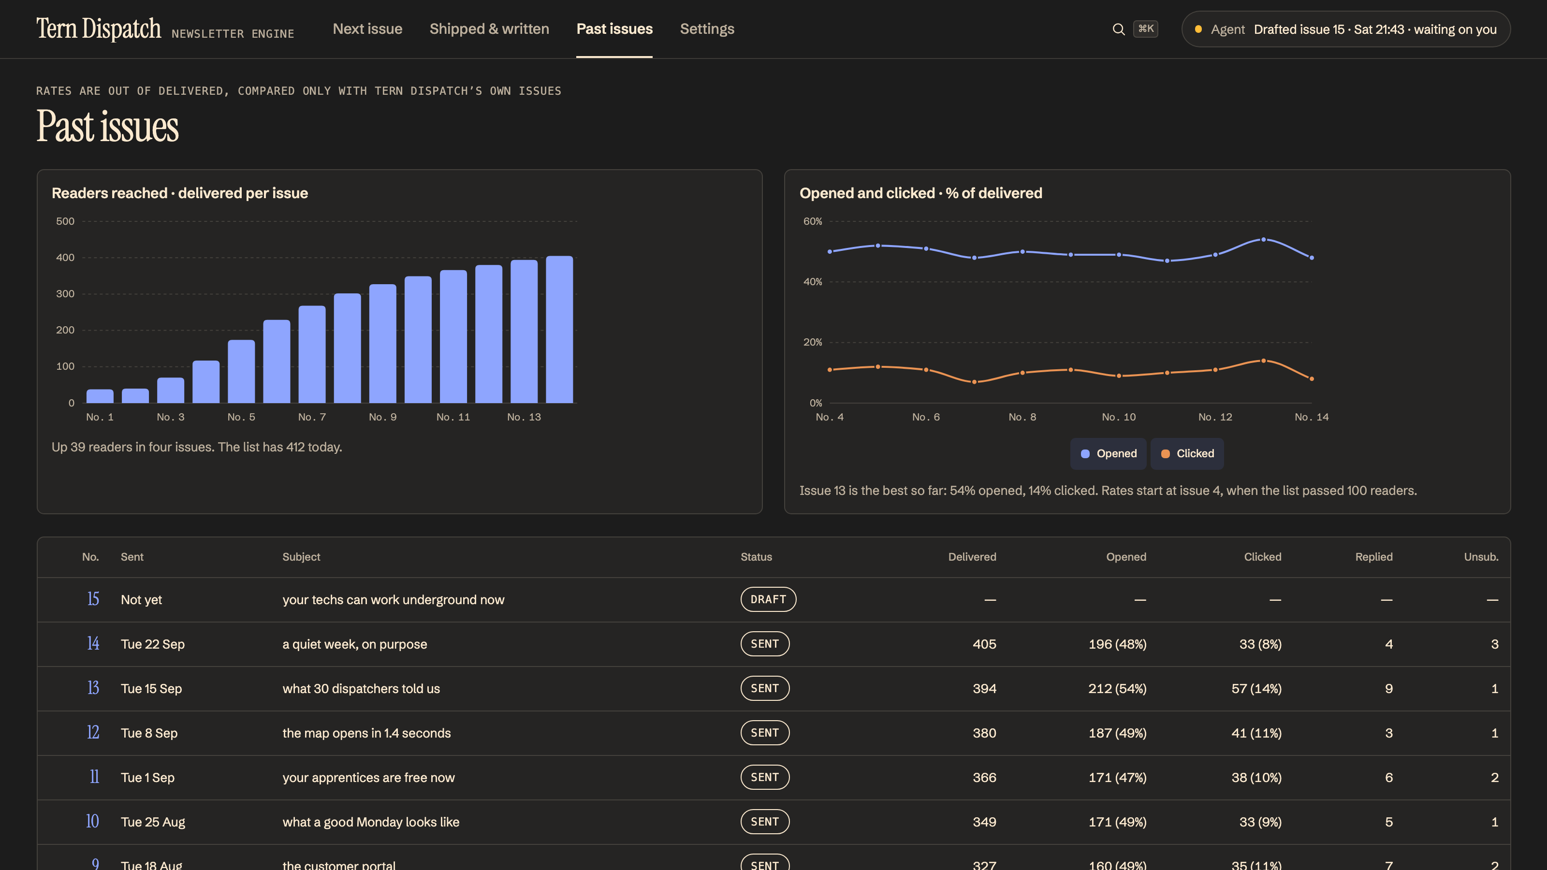Click the SENT badge for issue 10
Screen dimensions: 1547x870
coord(764,821)
